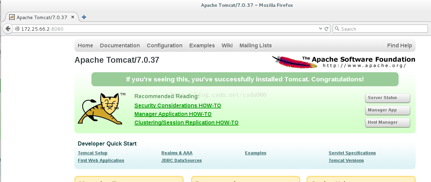This screenshot has height=182, width=431.
Task: Open the First Web Application link
Action: [101, 161]
